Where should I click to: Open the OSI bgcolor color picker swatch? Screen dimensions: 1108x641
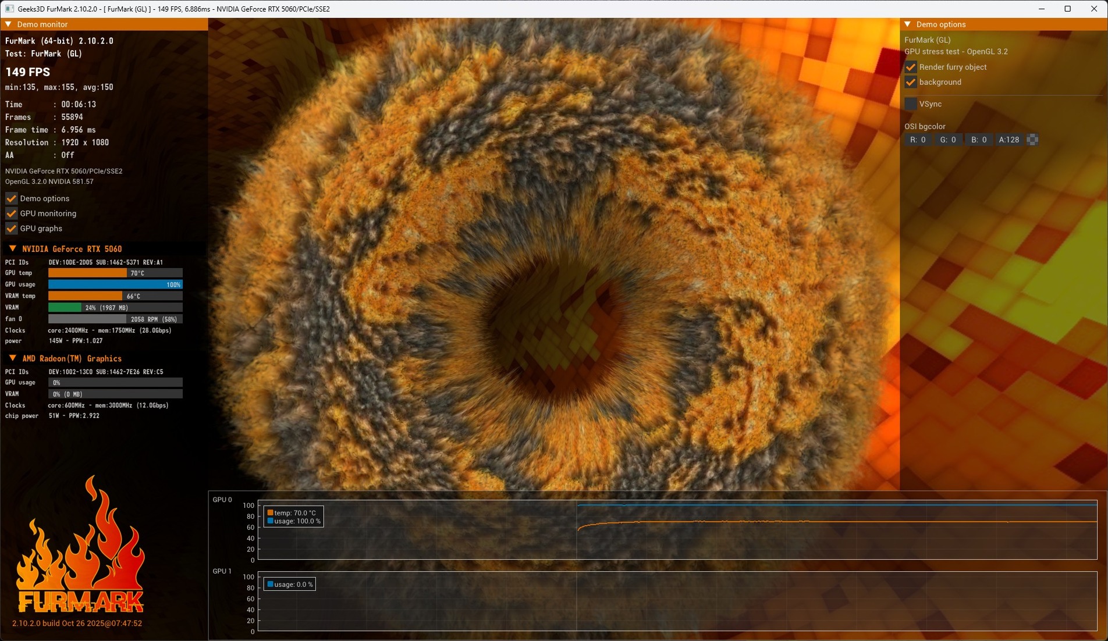pyautogui.click(x=1032, y=140)
